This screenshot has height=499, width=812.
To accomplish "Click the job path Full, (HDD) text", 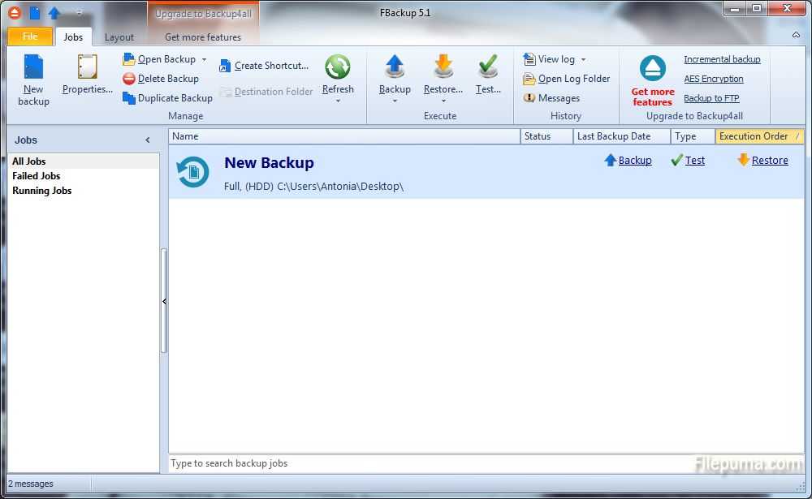I will [313, 187].
